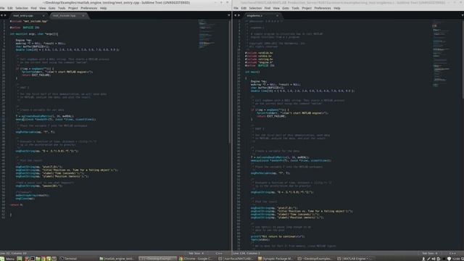Open View menu in left Sublime window
464x261 pixels.
[43, 8]
